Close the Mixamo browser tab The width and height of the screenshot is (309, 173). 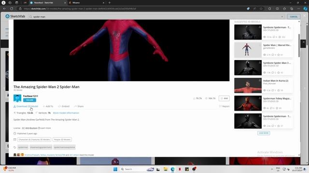[104, 3]
